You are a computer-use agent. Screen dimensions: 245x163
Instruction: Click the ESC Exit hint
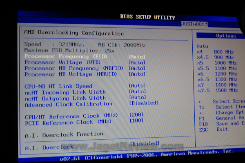click(213, 130)
